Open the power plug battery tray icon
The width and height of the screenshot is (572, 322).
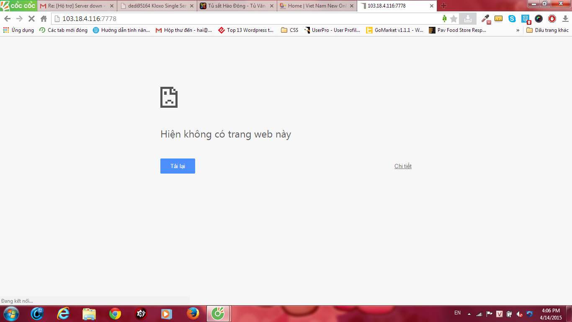(510, 314)
